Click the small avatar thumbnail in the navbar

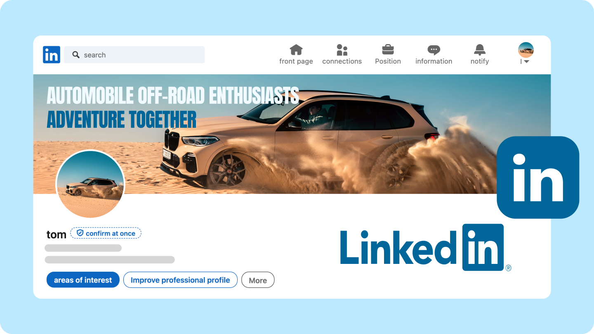click(526, 50)
